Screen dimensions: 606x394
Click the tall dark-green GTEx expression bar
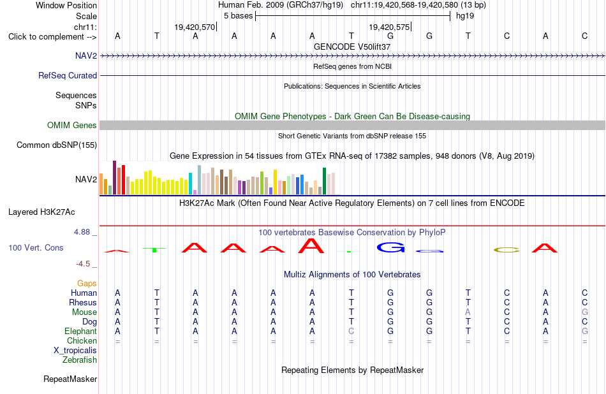coord(324,181)
